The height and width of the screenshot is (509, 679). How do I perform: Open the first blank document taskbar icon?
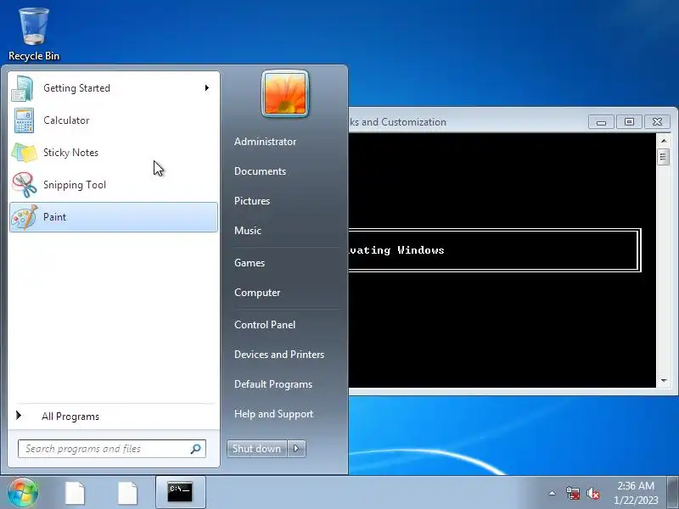75,493
